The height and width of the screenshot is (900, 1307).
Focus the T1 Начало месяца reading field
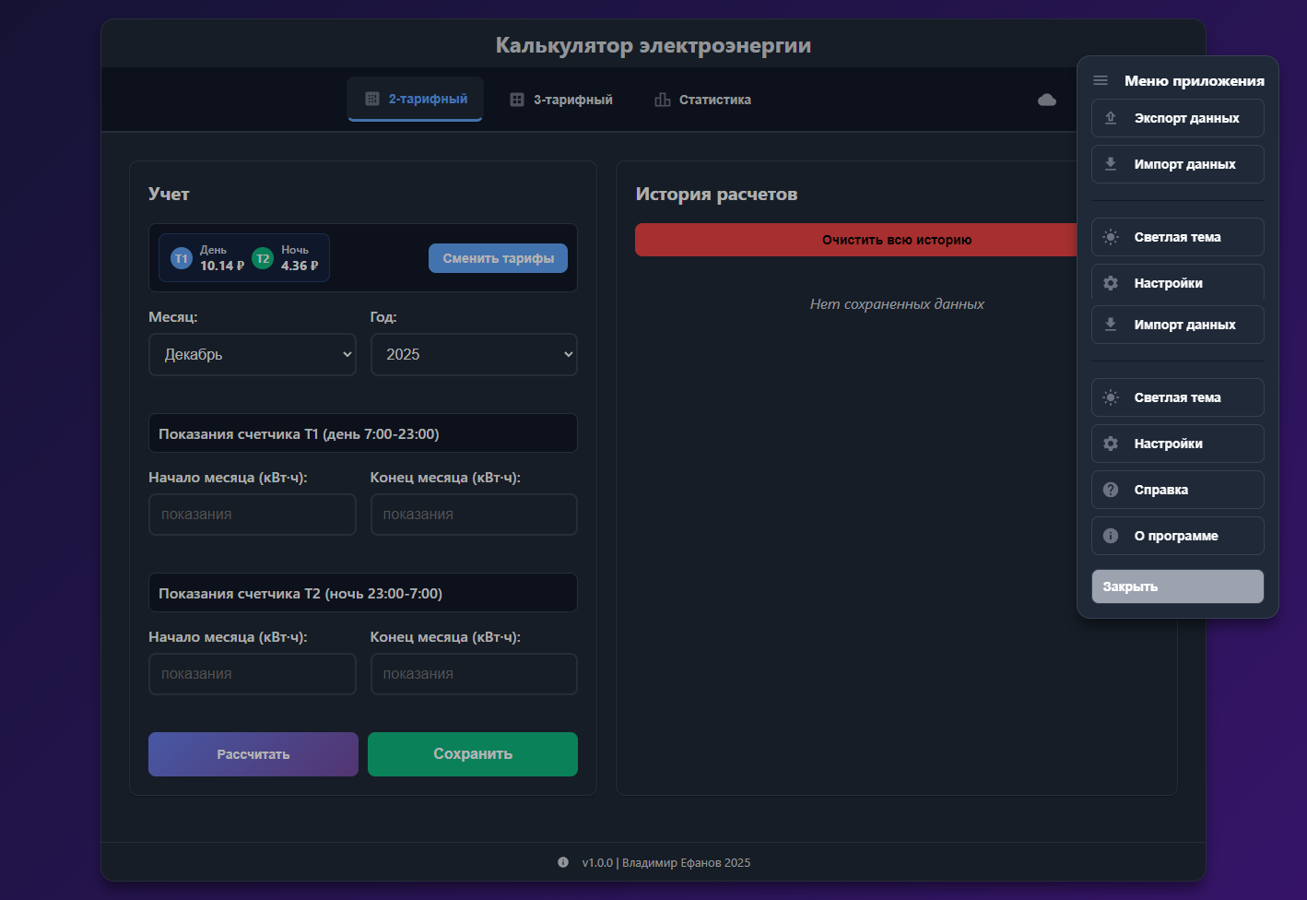[x=253, y=515]
